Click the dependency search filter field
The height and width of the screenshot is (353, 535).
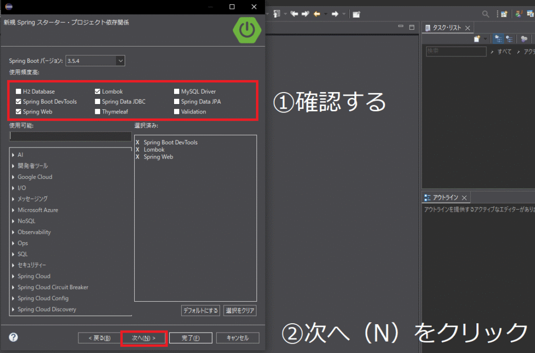point(71,136)
